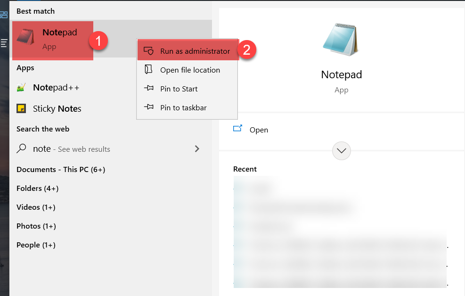
Task: Click the Task View icon on the taskbar
Action: point(4,15)
